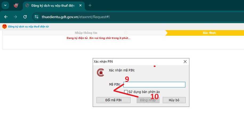This screenshot has height=113, width=244.
Task: Click the red lock certificate icon
Action: coord(100,72)
